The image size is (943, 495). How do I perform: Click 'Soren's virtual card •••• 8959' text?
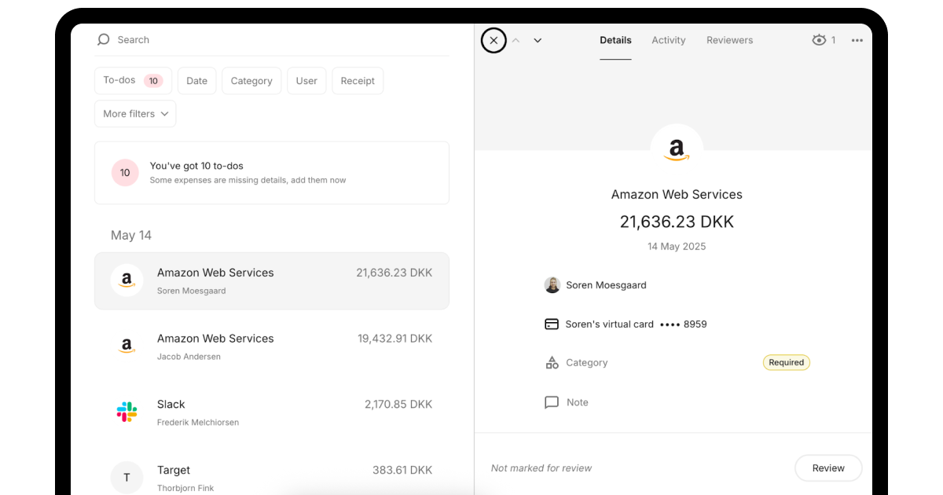pos(636,324)
